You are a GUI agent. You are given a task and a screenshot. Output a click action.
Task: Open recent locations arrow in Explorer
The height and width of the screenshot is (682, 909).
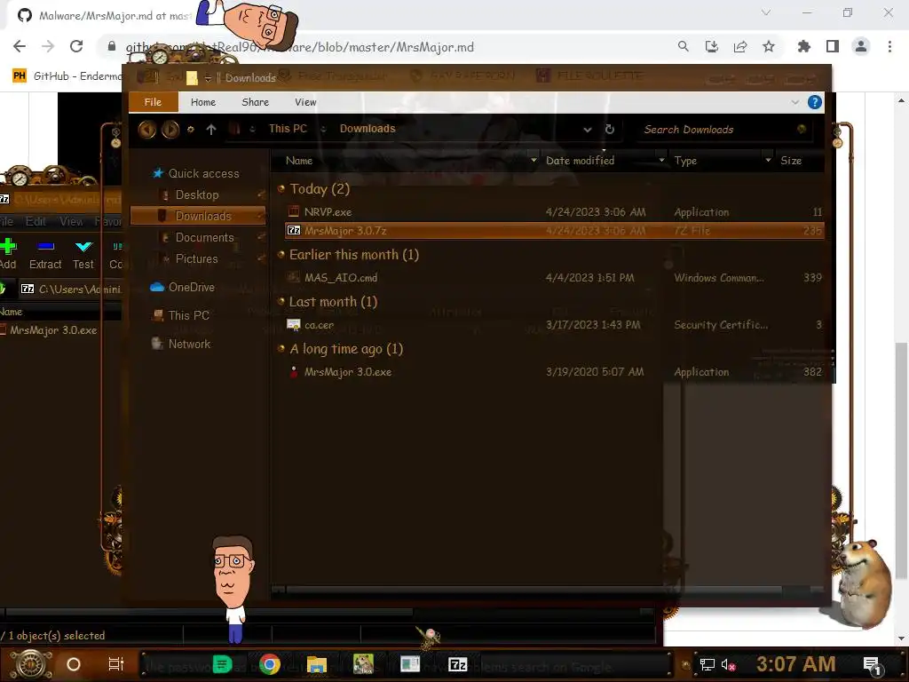190,130
